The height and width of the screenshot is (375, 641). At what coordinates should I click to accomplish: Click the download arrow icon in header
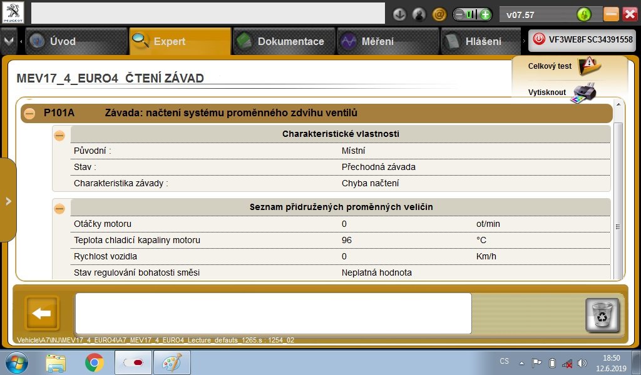click(x=399, y=15)
